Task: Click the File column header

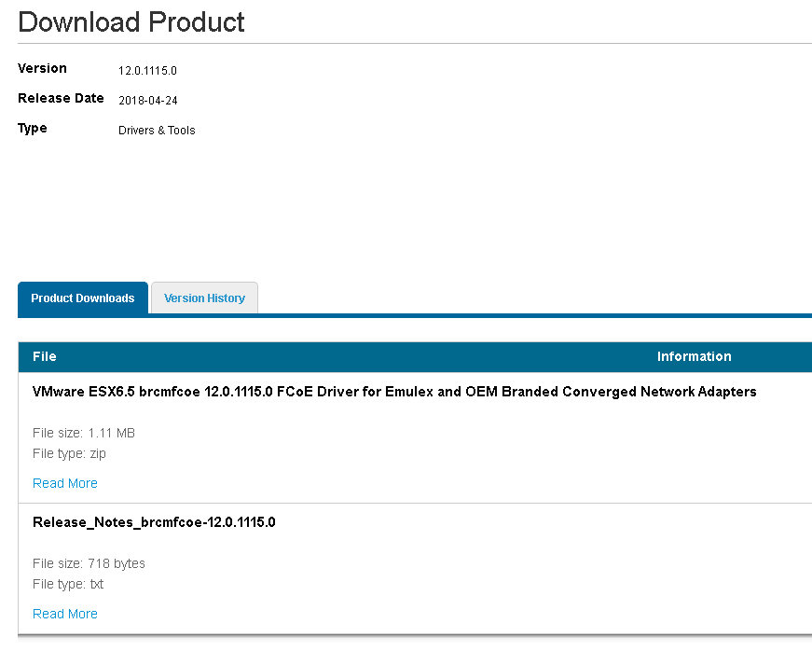Action: pos(45,356)
